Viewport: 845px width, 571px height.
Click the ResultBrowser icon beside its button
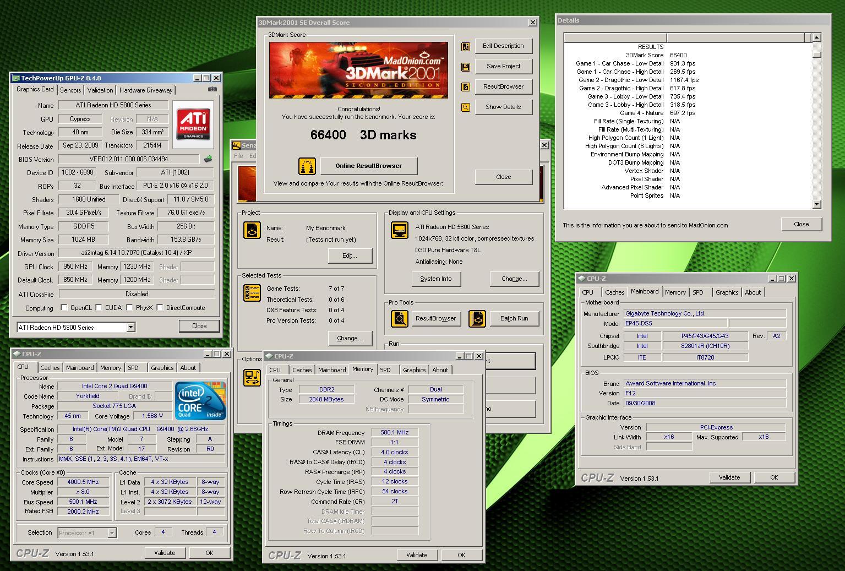click(x=466, y=87)
